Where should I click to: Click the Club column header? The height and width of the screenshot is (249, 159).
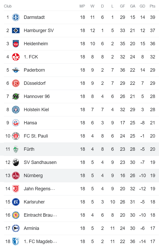8,6
